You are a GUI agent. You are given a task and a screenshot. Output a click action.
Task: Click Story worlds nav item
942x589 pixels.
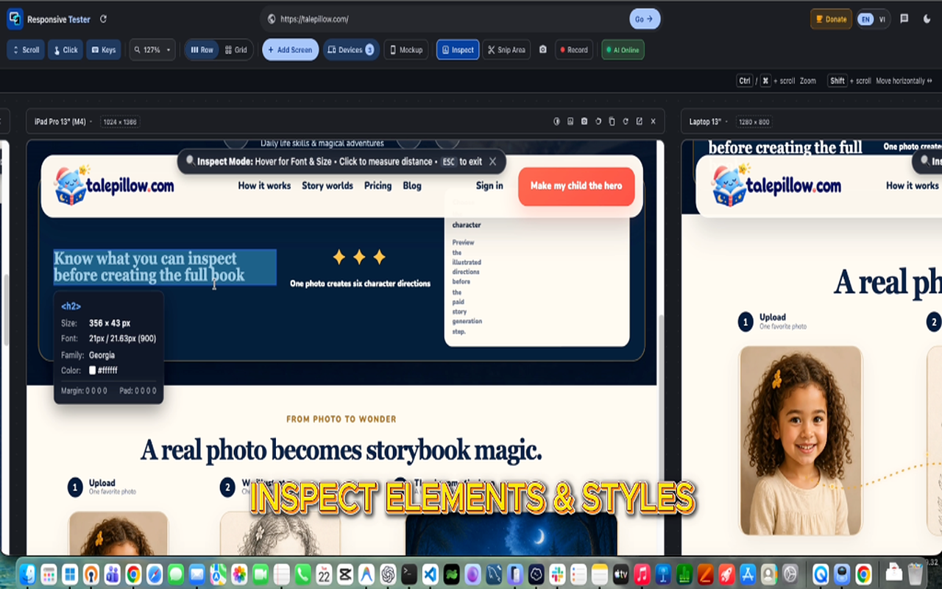coord(327,186)
